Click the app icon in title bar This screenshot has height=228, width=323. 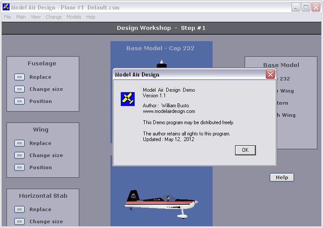click(6, 7)
